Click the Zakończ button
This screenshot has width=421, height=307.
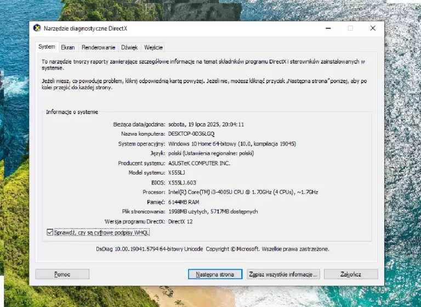(x=351, y=274)
